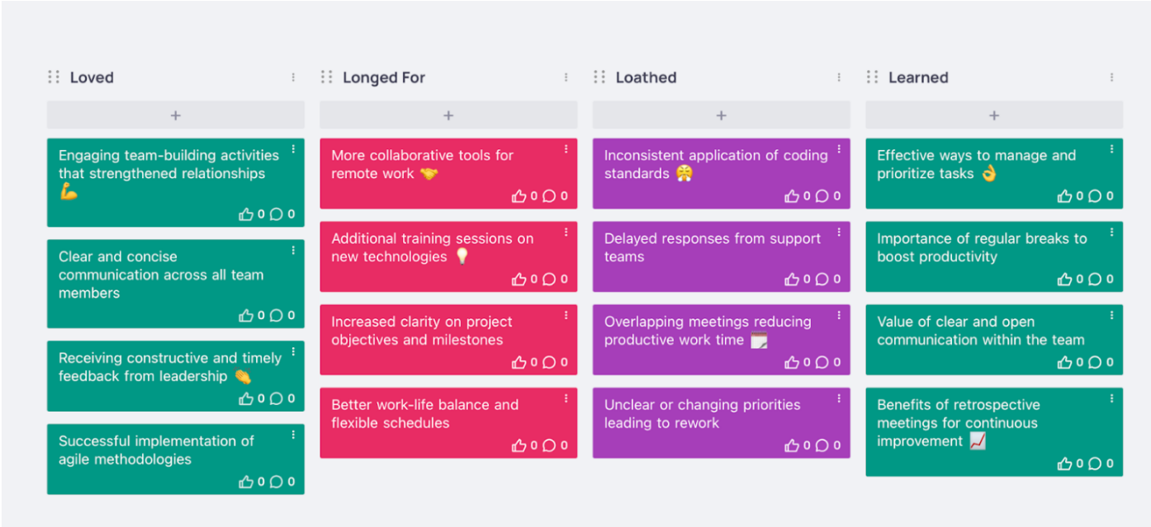Like 'Better work-life balance' card
This screenshot has height=527, width=1151.
coord(519,445)
